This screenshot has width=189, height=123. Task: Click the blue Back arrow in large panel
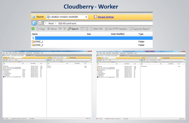pyautogui.click(x=34, y=23)
